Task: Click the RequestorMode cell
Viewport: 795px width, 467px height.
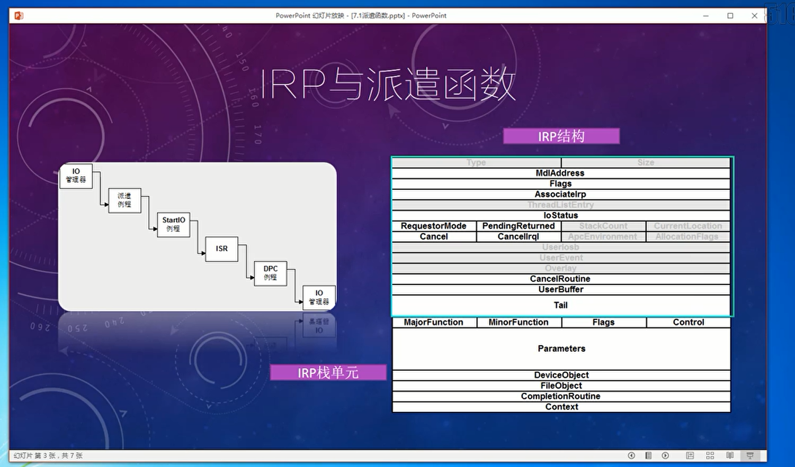Action: (x=434, y=226)
